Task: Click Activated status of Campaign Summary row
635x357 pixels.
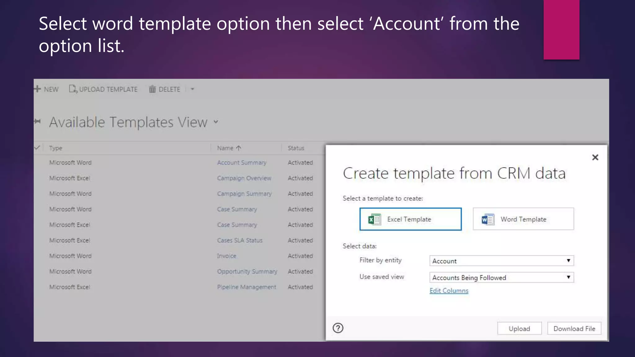Action: coord(300,194)
